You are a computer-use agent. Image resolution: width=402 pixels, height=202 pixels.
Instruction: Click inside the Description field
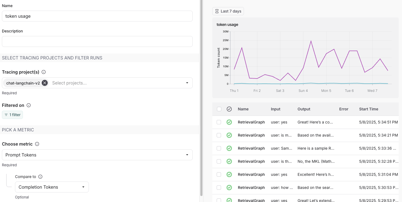point(97,41)
